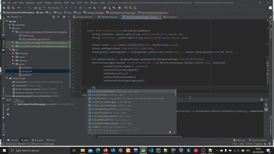The height and width of the screenshot is (154, 274).
Task: Expand the manifests folder node
Action: (10, 25)
